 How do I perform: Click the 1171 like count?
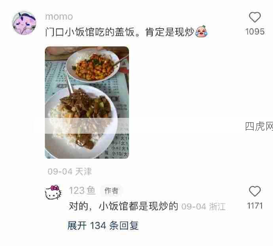coord(255,206)
